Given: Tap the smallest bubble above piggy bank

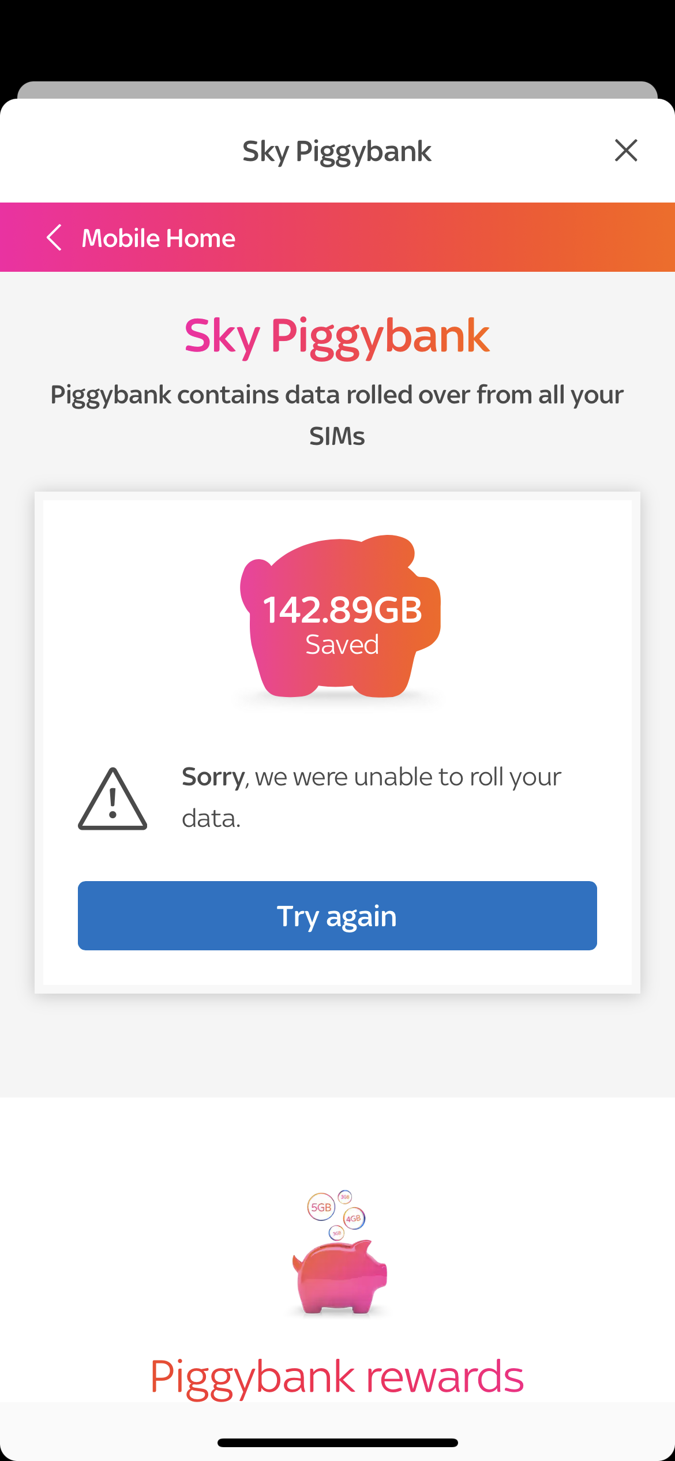Looking at the screenshot, I should 337,1233.
